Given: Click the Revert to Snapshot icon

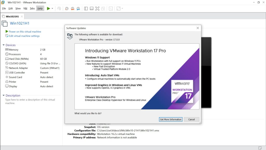Looking at the screenshot, I should point(72,8).
